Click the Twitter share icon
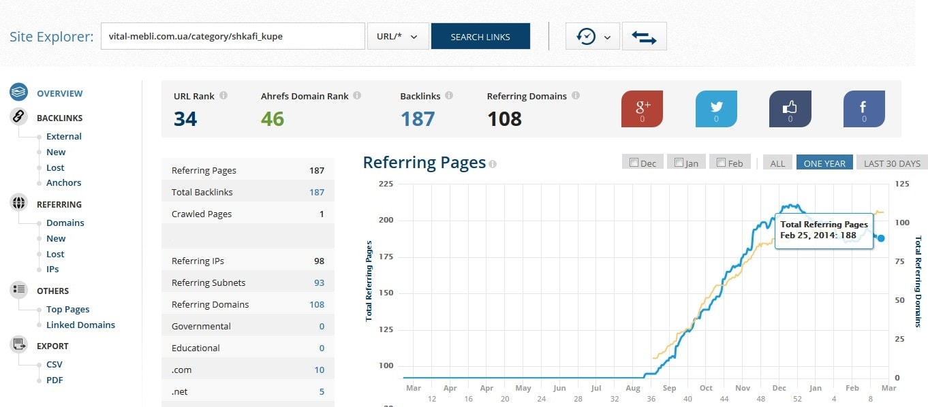 point(716,109)
